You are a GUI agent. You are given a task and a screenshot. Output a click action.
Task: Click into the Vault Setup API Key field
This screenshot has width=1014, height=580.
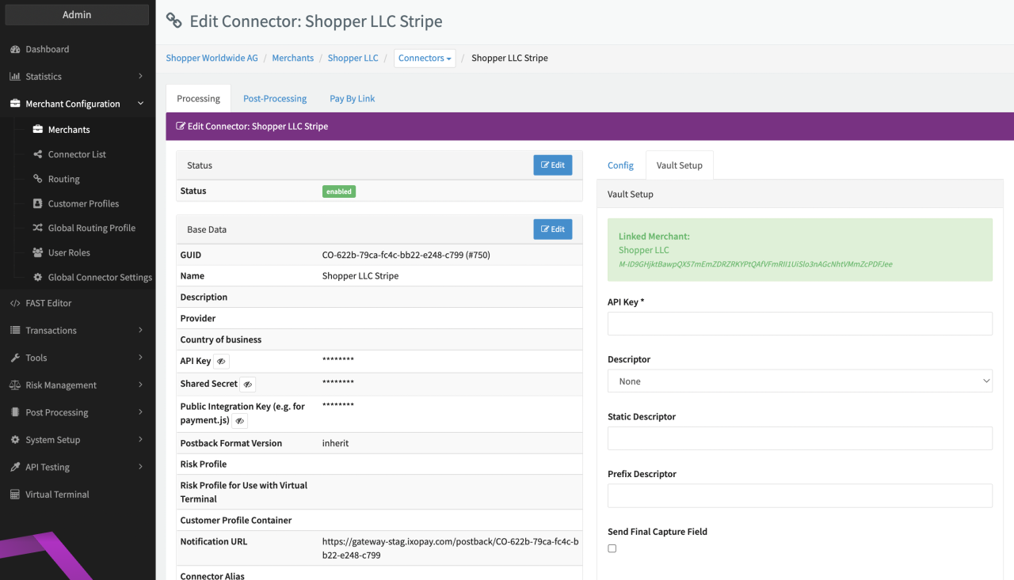pos(799,324)
